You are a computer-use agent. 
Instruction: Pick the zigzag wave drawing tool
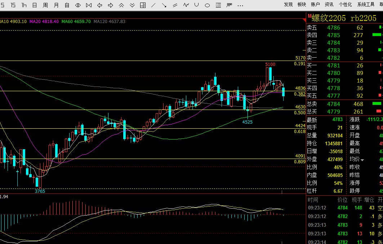[x=186, y=5]
